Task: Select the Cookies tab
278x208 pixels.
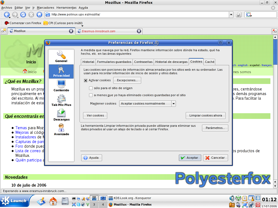Action: pyautogui.click(x=196, y=61)
